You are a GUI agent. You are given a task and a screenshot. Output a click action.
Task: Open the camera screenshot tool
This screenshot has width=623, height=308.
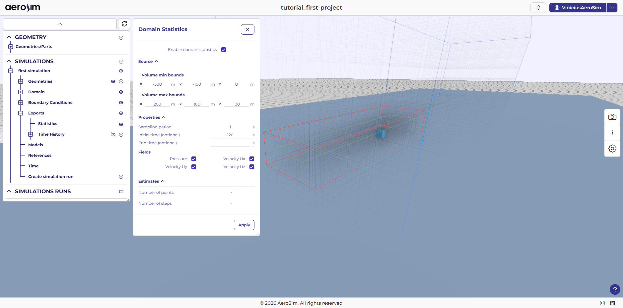[612, 117]
